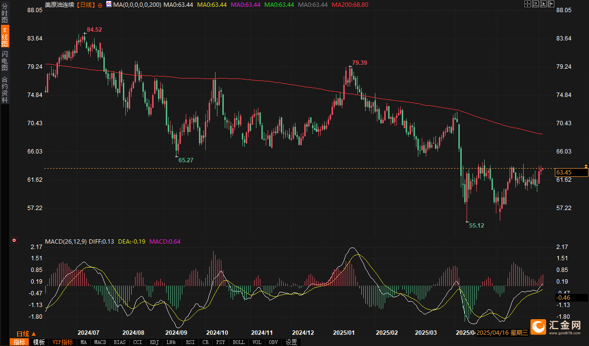Image resolution: width=589 pixels, height=346 pixels.
Task: Click the 55.12 lowest price annotation
Action: coord(477,225)
